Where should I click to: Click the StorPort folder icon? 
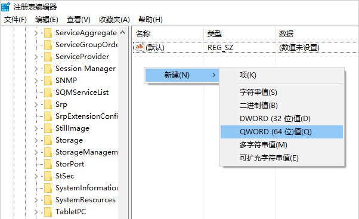[48, 164]
